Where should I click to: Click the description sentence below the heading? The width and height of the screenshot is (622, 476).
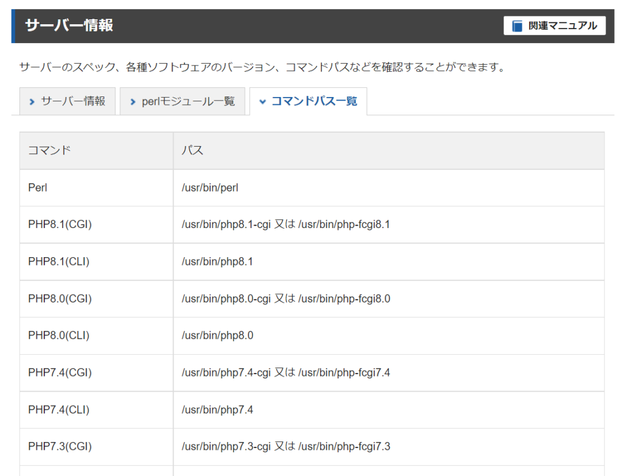point(262,67)
